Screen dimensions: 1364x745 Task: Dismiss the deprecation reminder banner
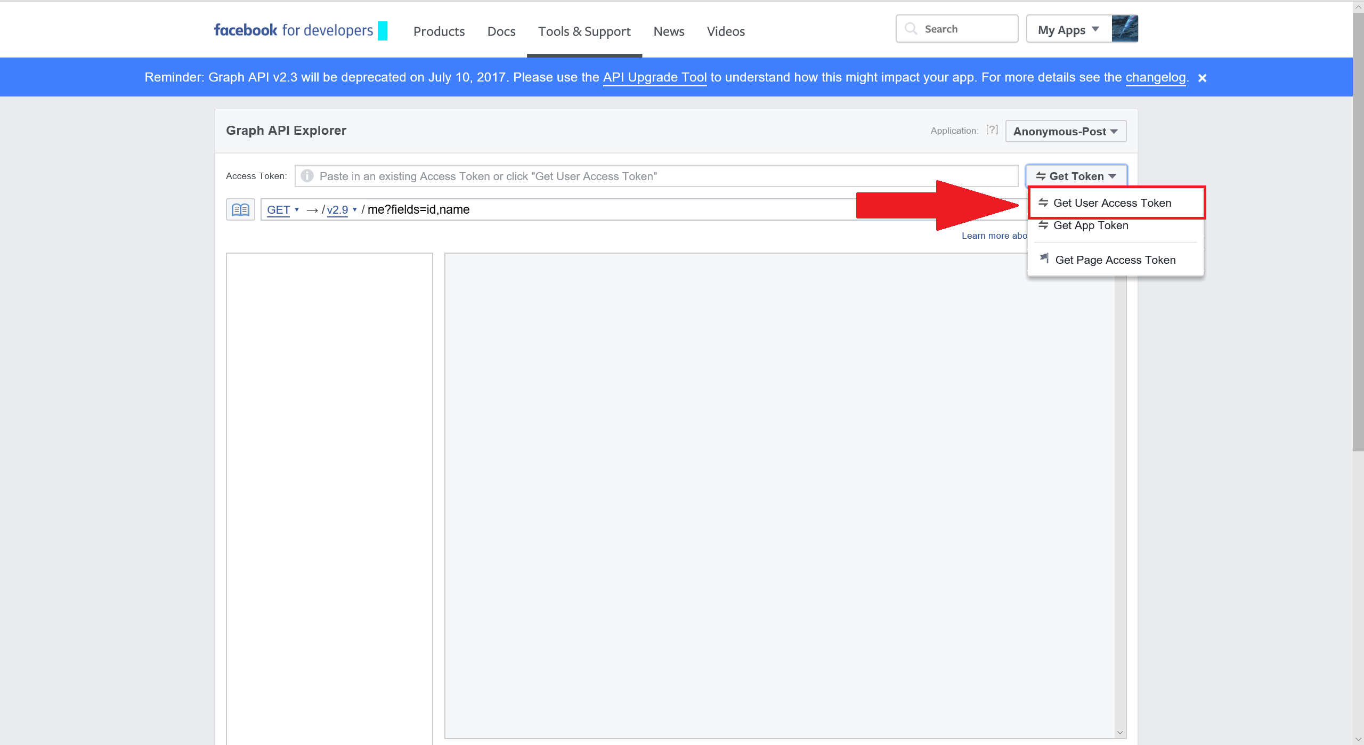[1202, 78]
